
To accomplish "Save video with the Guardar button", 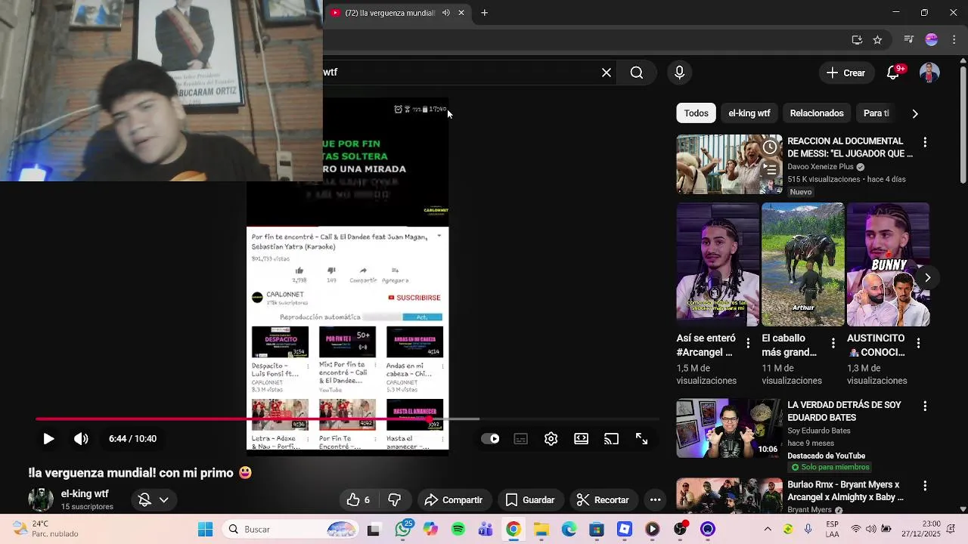I will click(x=530, y=500).
